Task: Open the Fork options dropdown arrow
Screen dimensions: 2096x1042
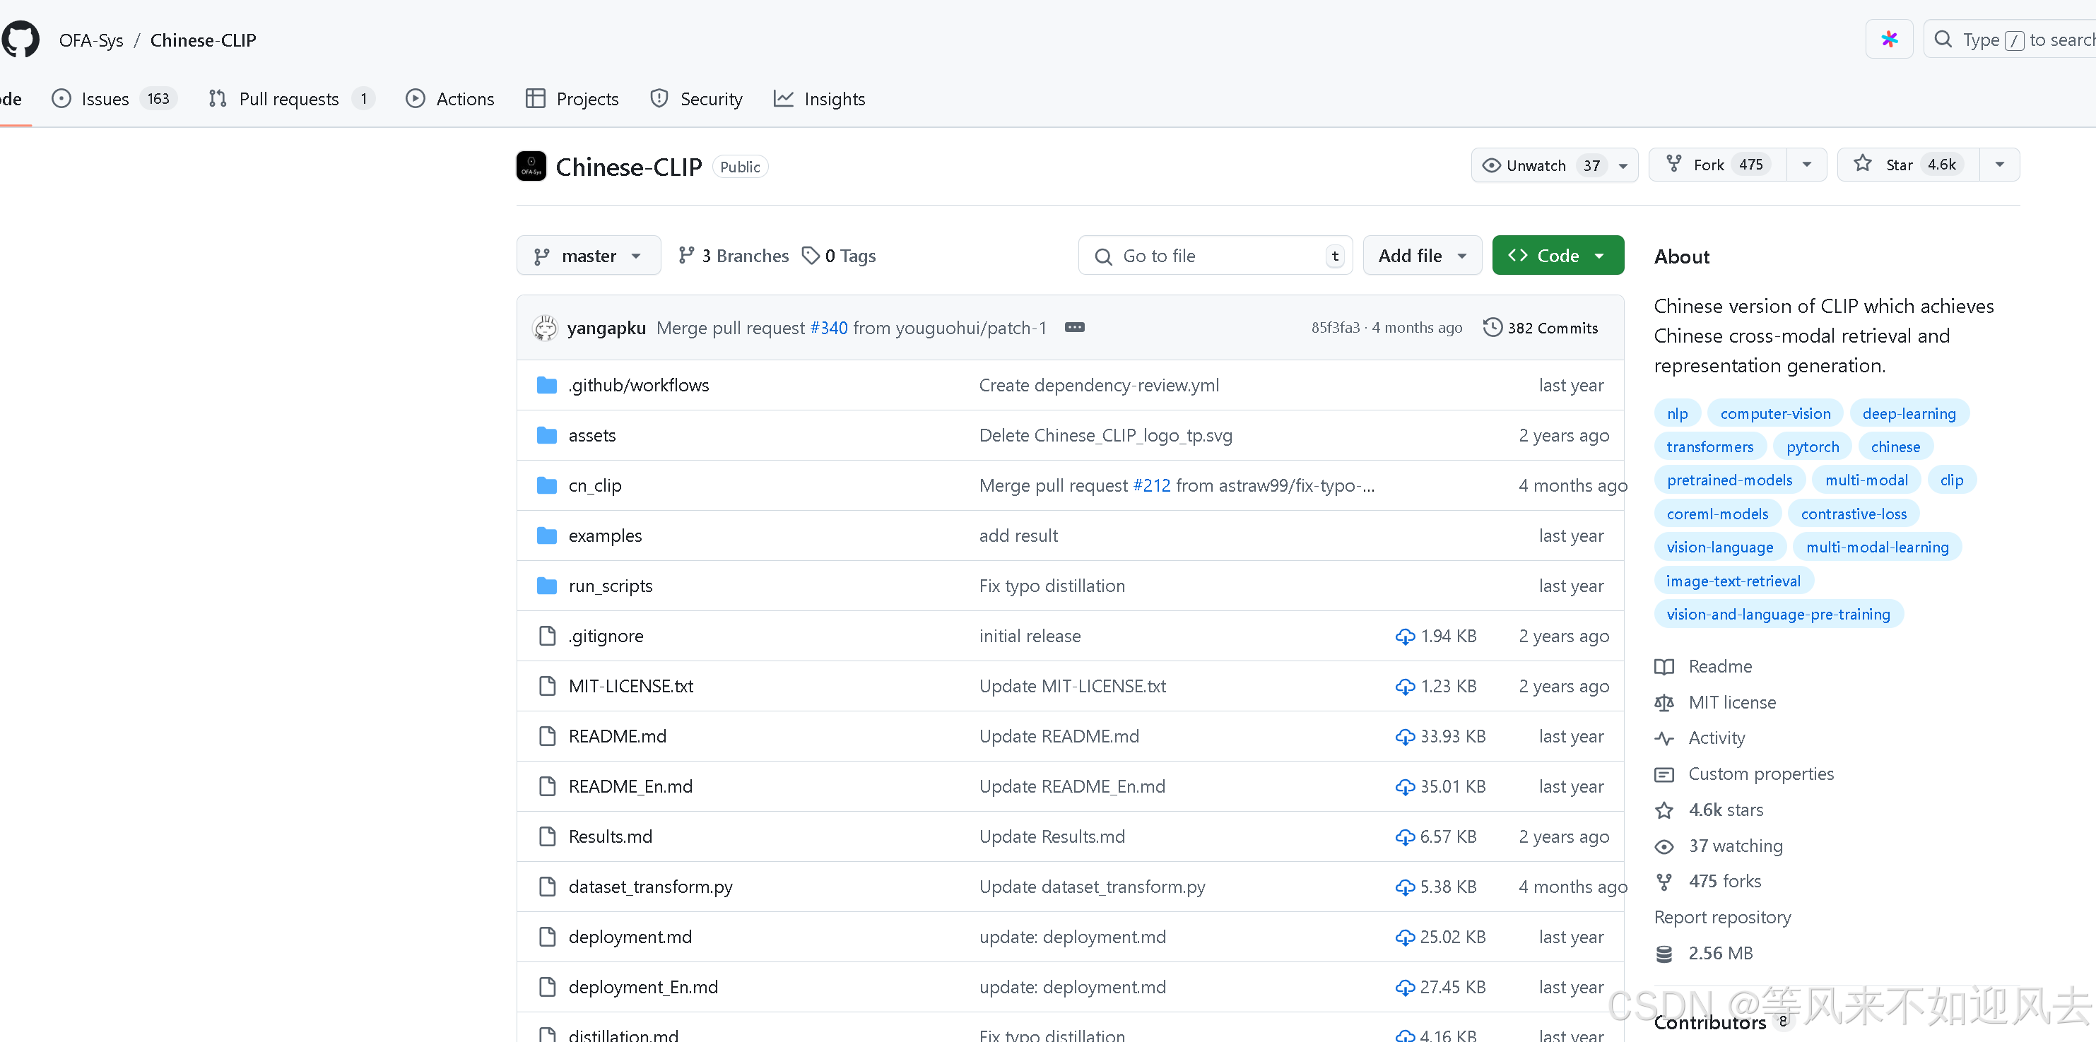Action: pyautogui.click(x=1806, y=165)
